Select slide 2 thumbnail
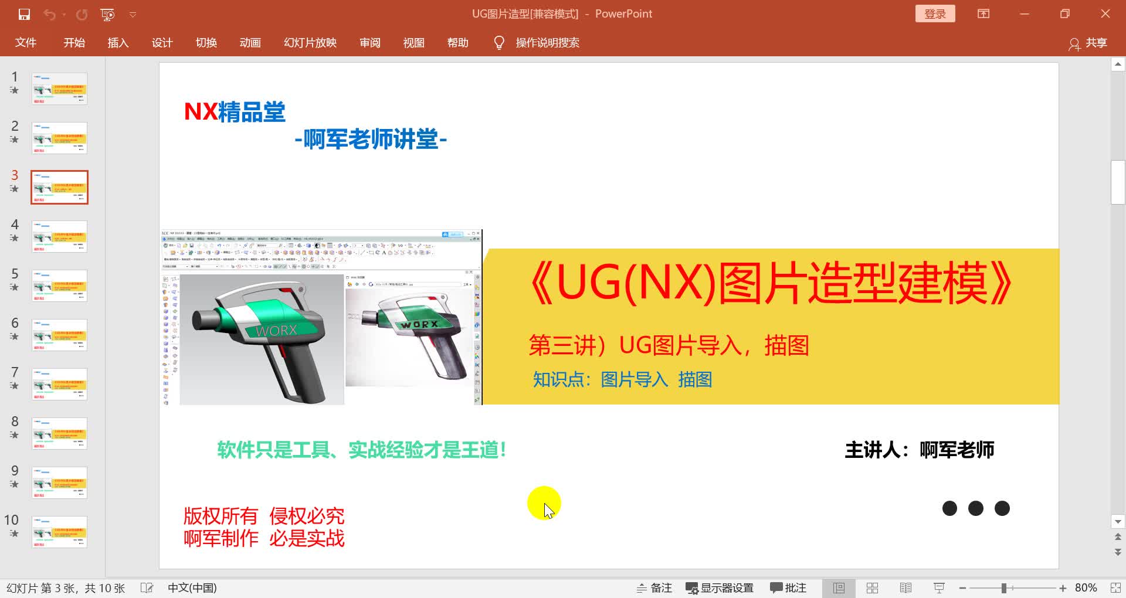 click(x=59, y=138)
